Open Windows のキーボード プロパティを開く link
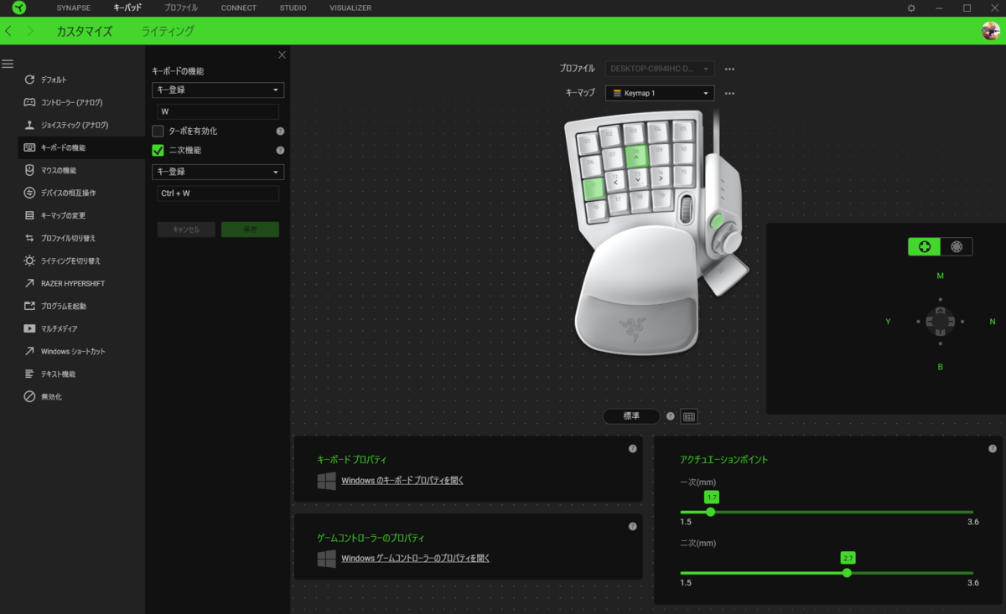 (402, 481)
